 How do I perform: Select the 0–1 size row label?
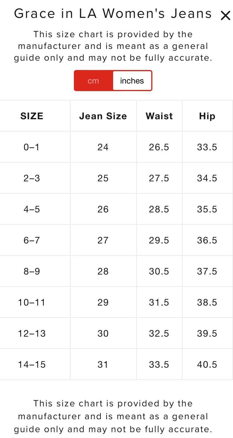pyautogui.click(x=32, y=147)
